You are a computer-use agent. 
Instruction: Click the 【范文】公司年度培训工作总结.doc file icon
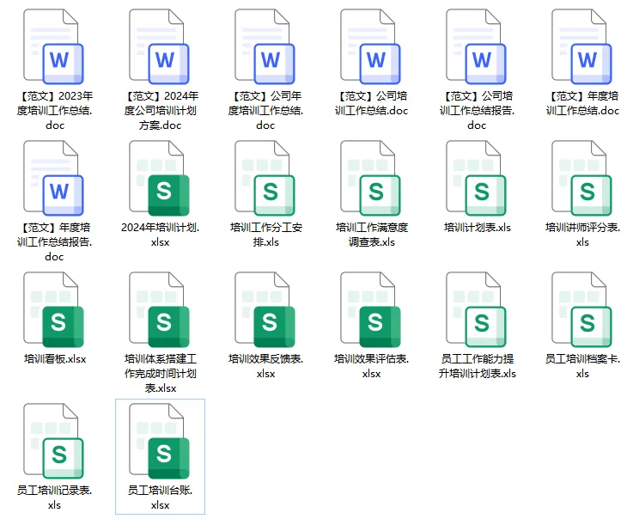(x=265, y=46)
